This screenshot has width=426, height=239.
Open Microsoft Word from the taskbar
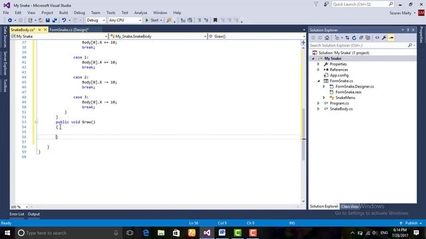(x=222, y=233)
